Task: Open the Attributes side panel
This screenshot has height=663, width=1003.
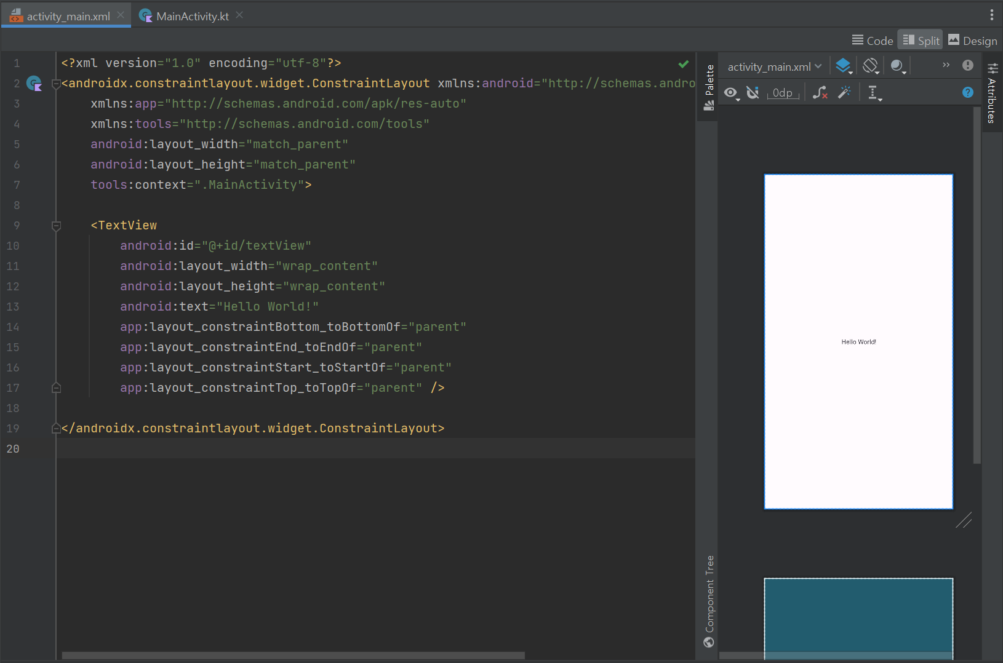Action: pos(992,93)
